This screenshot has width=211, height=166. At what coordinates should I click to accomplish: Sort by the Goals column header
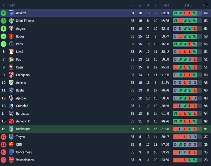click(x=165, y=5)
